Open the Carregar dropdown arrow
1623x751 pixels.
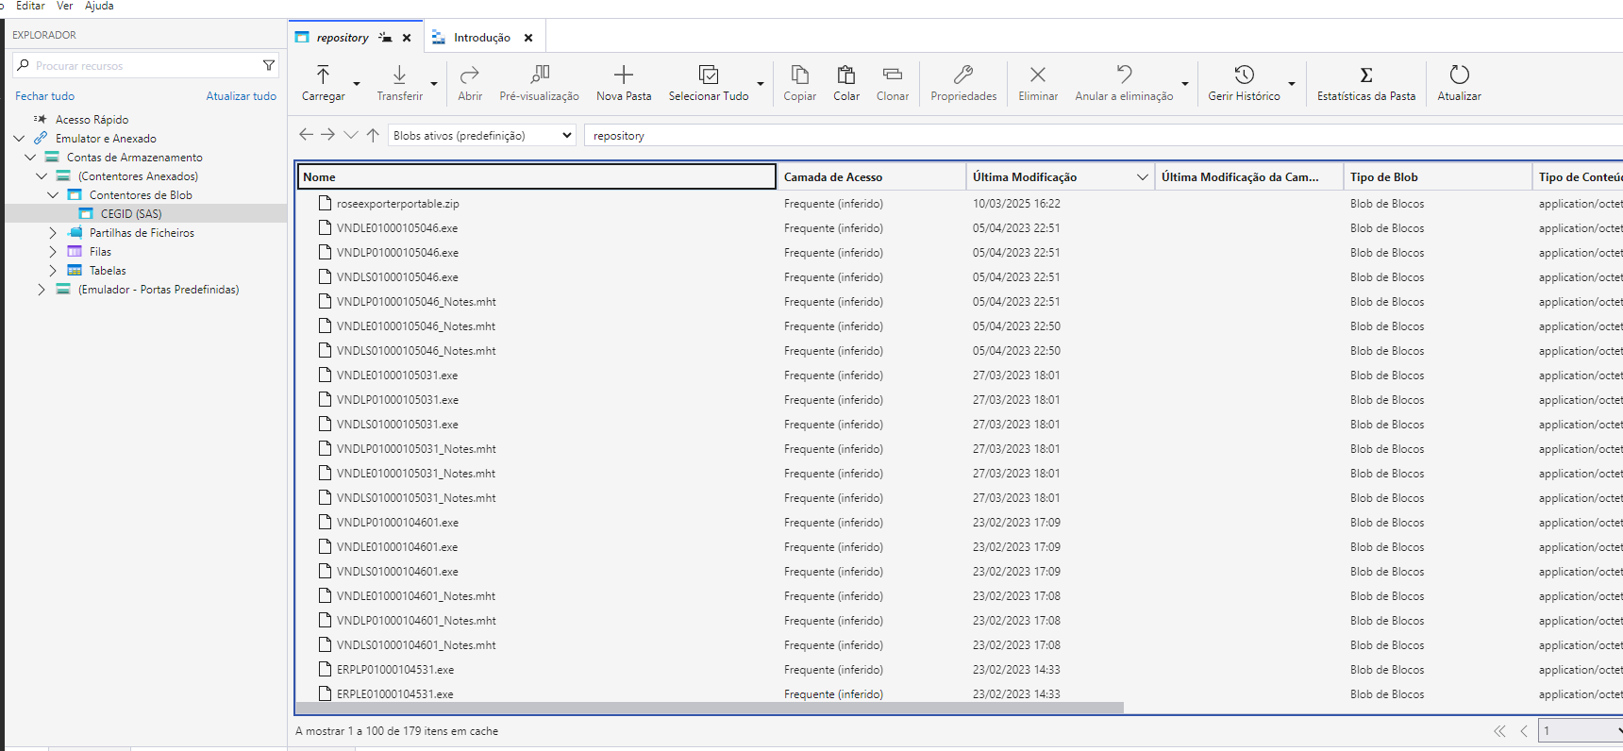click(x=357, y=84)
